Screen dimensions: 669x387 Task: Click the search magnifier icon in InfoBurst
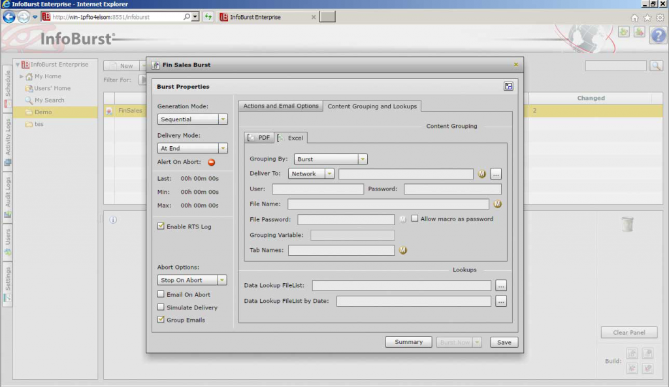coord(656,66)
